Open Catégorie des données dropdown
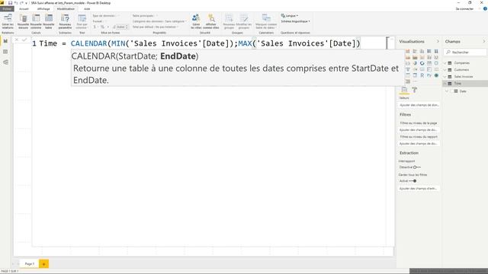The height and width of the screenshot is (274, 488). [159, 21]
